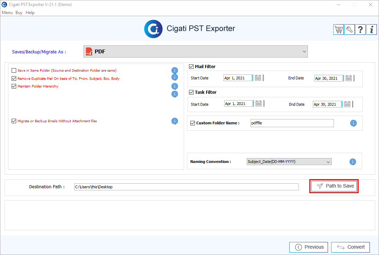Open the about info icon
The width and height of the screenshot is (379, 255).
coord(372,30)
